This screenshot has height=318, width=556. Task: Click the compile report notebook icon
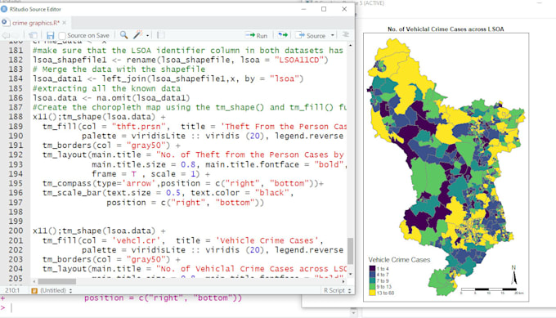[160, 35]
